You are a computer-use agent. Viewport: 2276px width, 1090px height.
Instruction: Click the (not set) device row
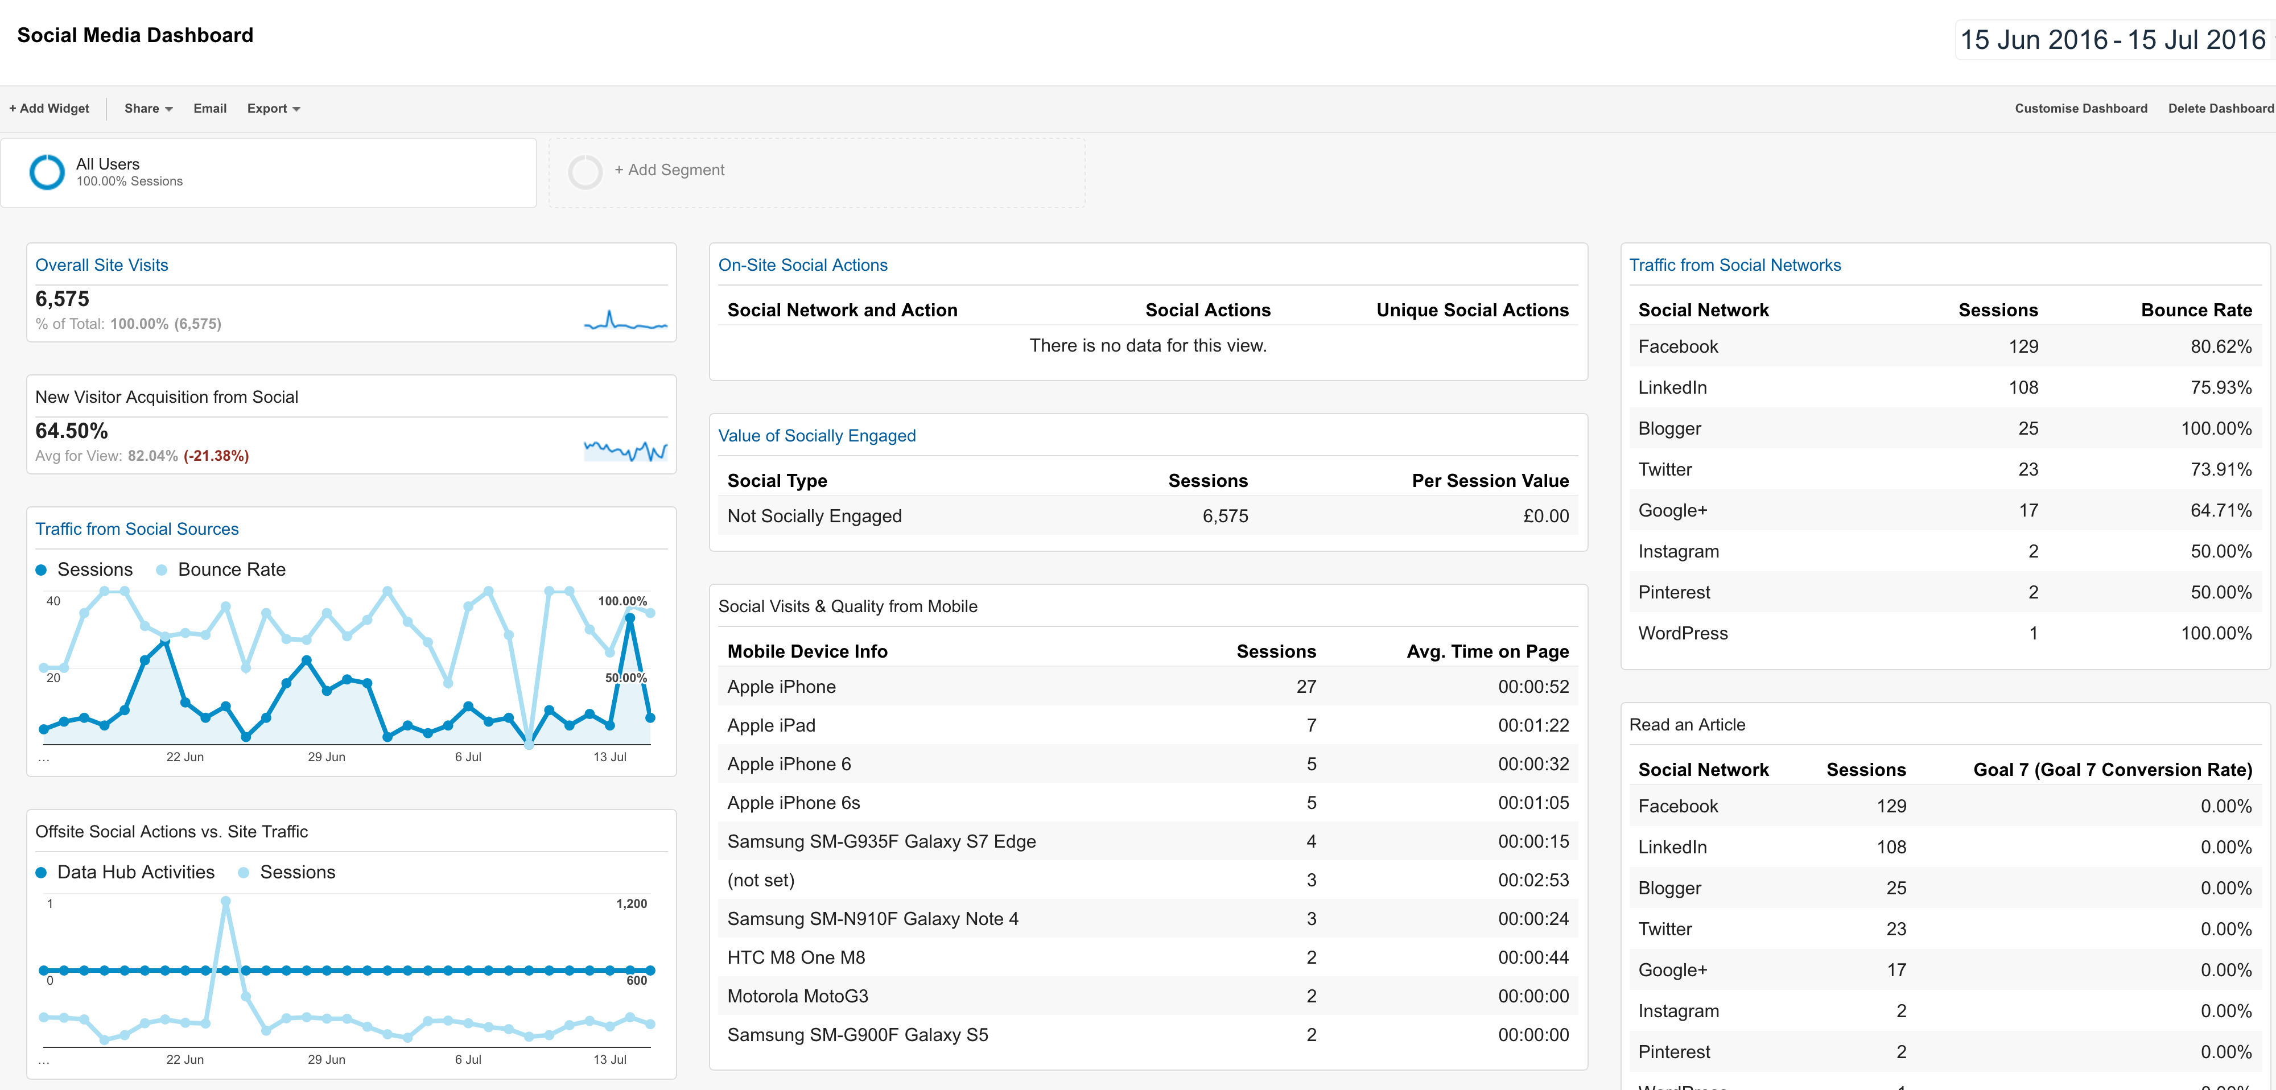tap(1149, 881)
